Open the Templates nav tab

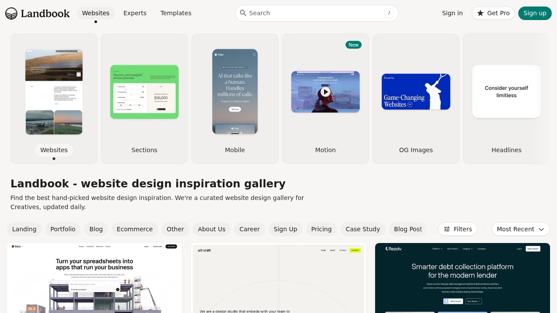176,13
